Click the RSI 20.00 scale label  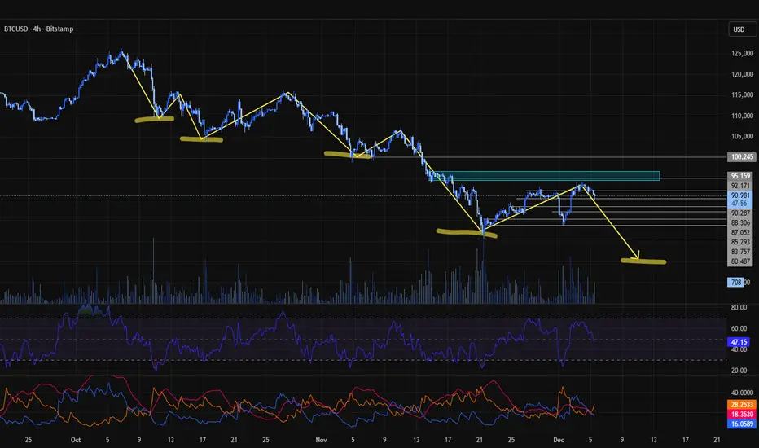(739, 371)
